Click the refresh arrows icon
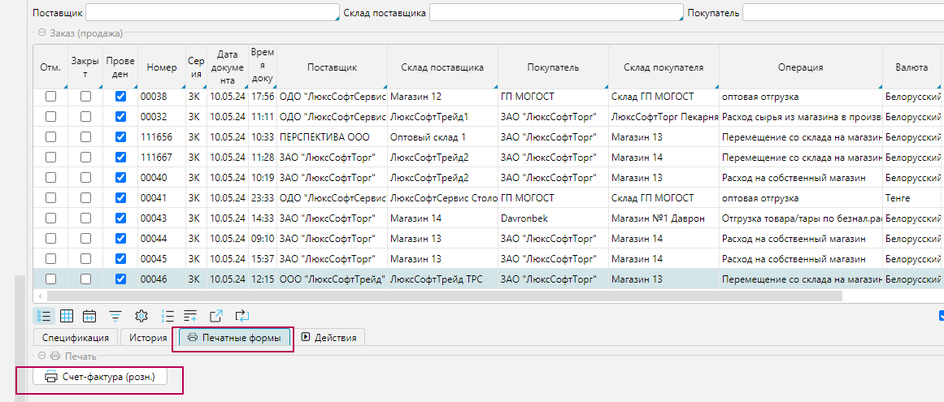 click(x=241, y=316)
